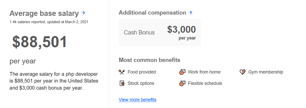Select the Stock options label

[x=141, y=83]
